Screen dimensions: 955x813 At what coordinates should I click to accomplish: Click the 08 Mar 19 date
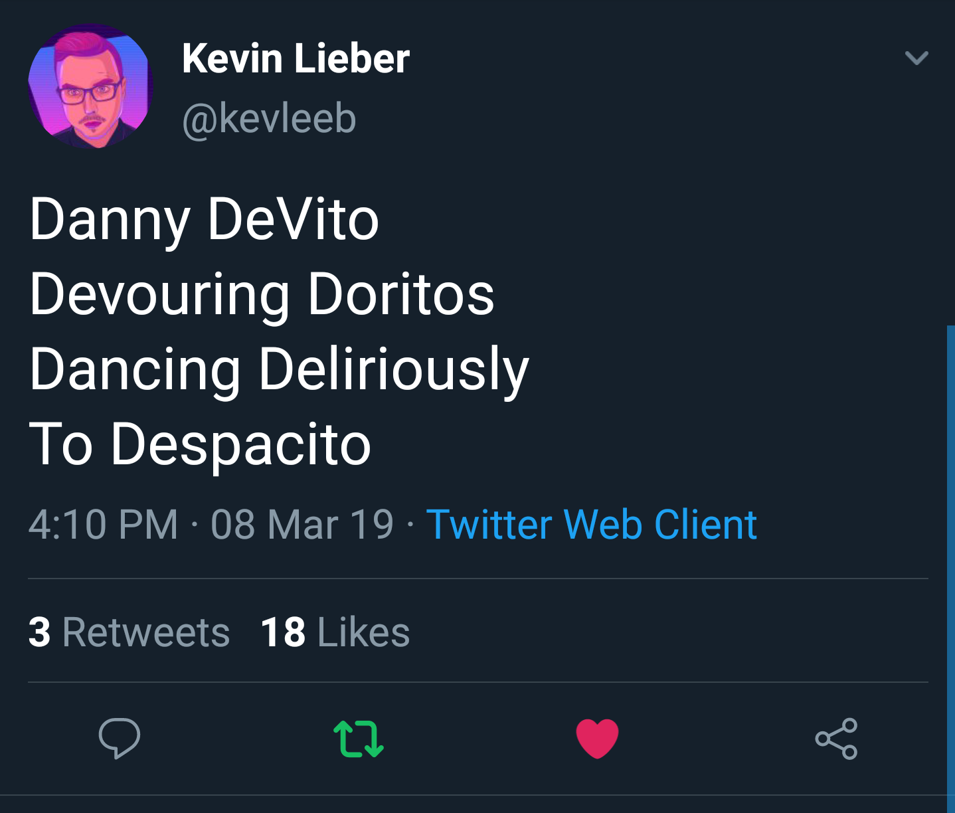[302, 525]
